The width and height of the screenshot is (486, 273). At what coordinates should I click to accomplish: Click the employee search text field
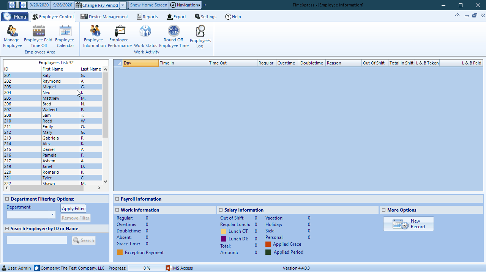tap(37, 240)
